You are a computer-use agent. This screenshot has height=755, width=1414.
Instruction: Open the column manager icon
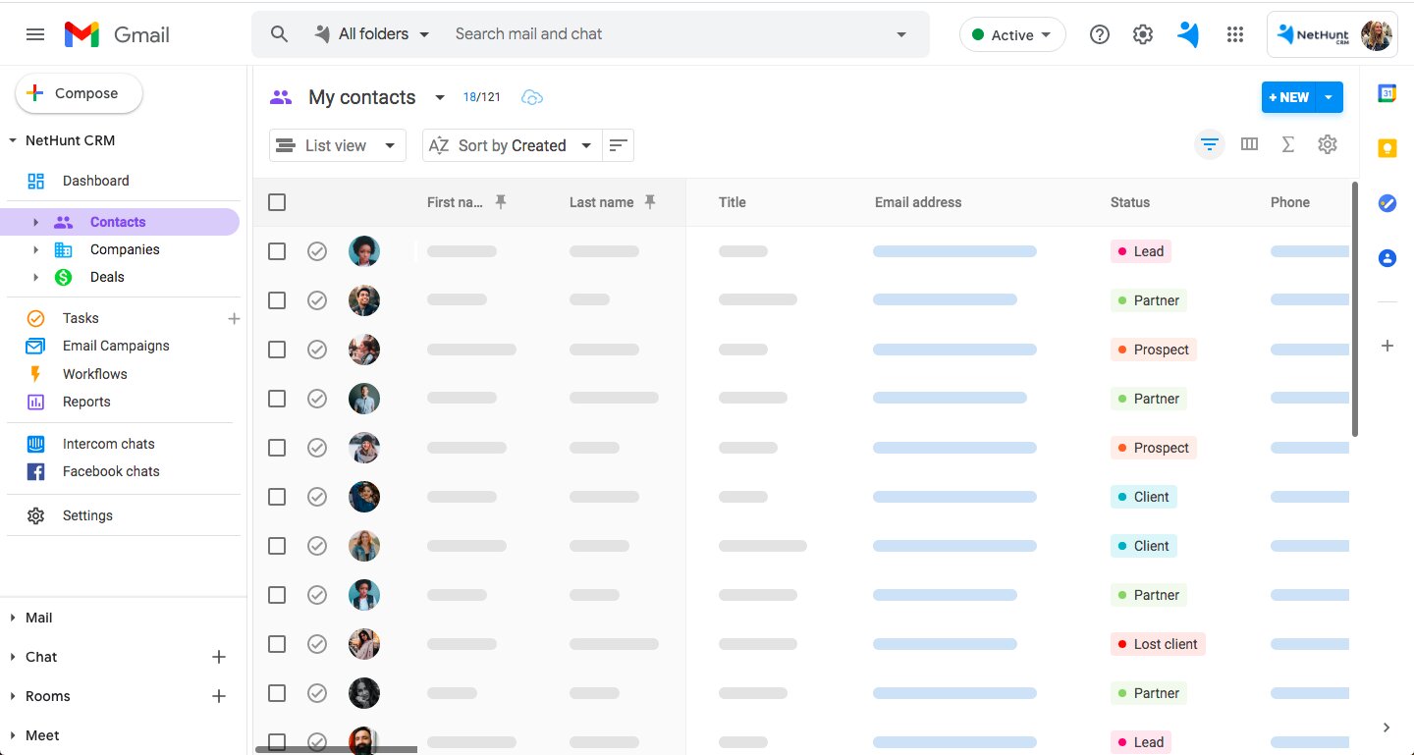coord(1249,145)
